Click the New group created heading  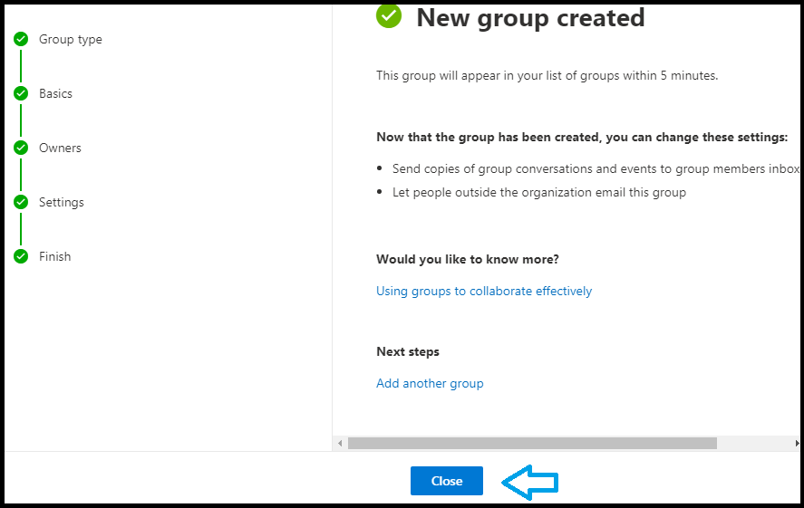click(530, 18)
